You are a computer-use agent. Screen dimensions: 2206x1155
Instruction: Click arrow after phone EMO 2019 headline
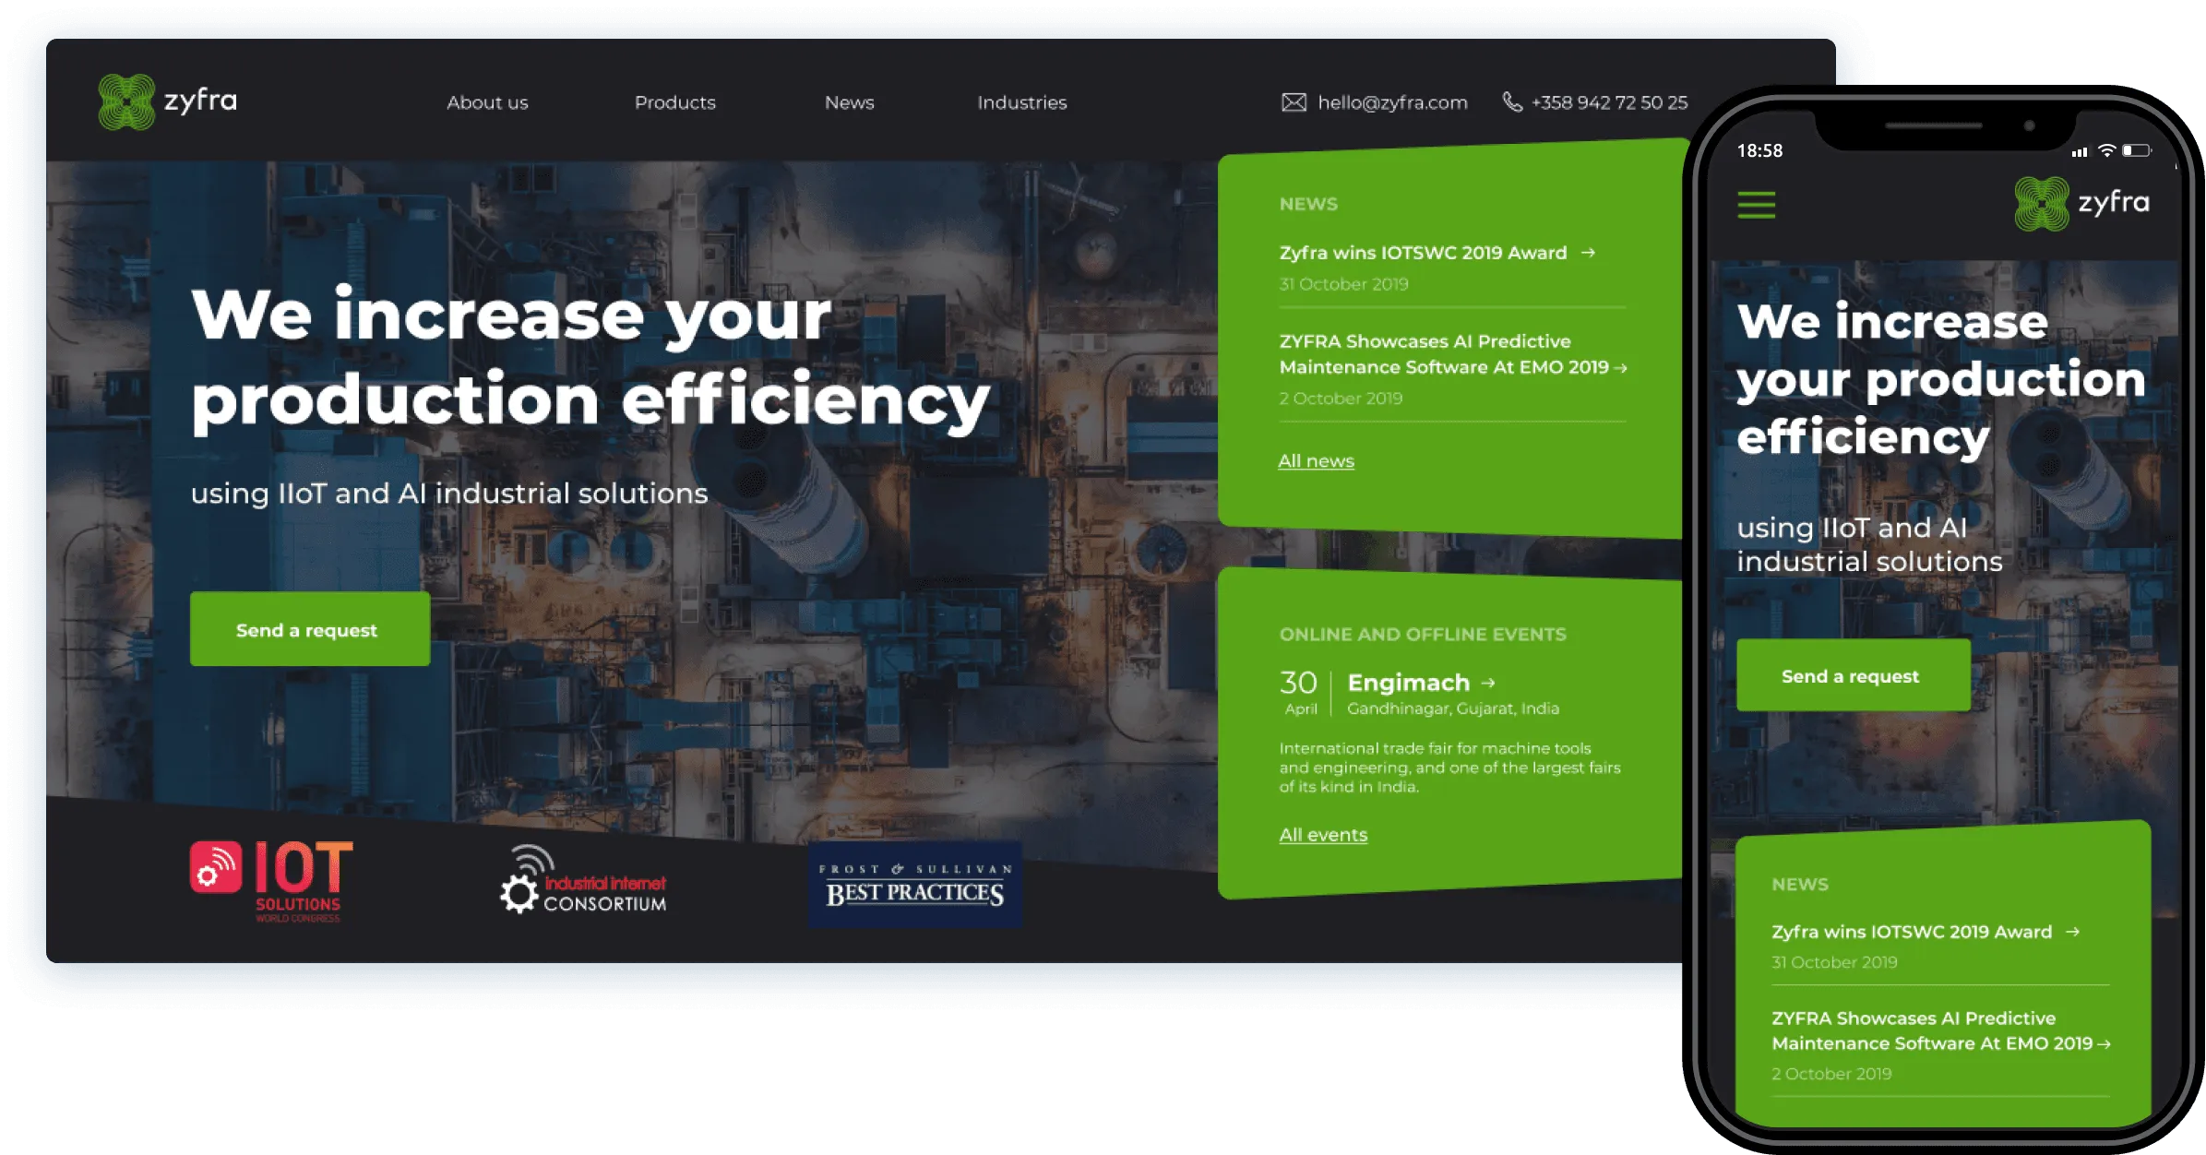pyautogui.click(x=2104, y=1044)
